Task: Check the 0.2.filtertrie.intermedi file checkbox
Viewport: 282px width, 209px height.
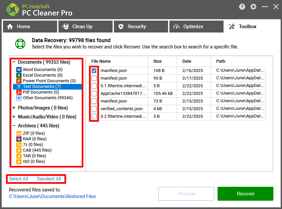Action: (x=94, y=116)
